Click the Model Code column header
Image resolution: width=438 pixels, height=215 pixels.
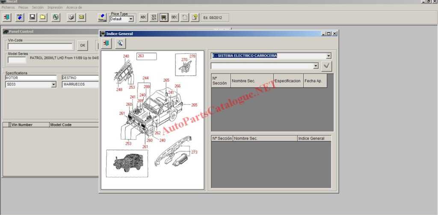coord(74,125)
